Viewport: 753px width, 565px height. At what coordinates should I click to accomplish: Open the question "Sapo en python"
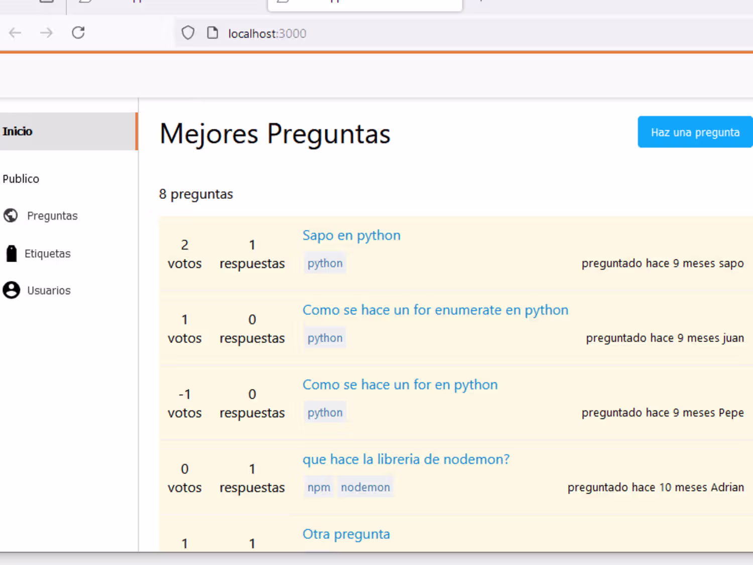coord(351,236)
